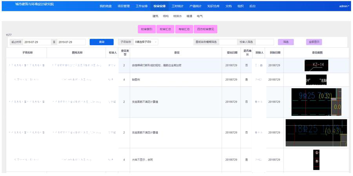The width and height of the screenshot is (353, 176).
Task: Click the start date field of 起止时间
Action: pyautogui.click(x=36, y=42)
